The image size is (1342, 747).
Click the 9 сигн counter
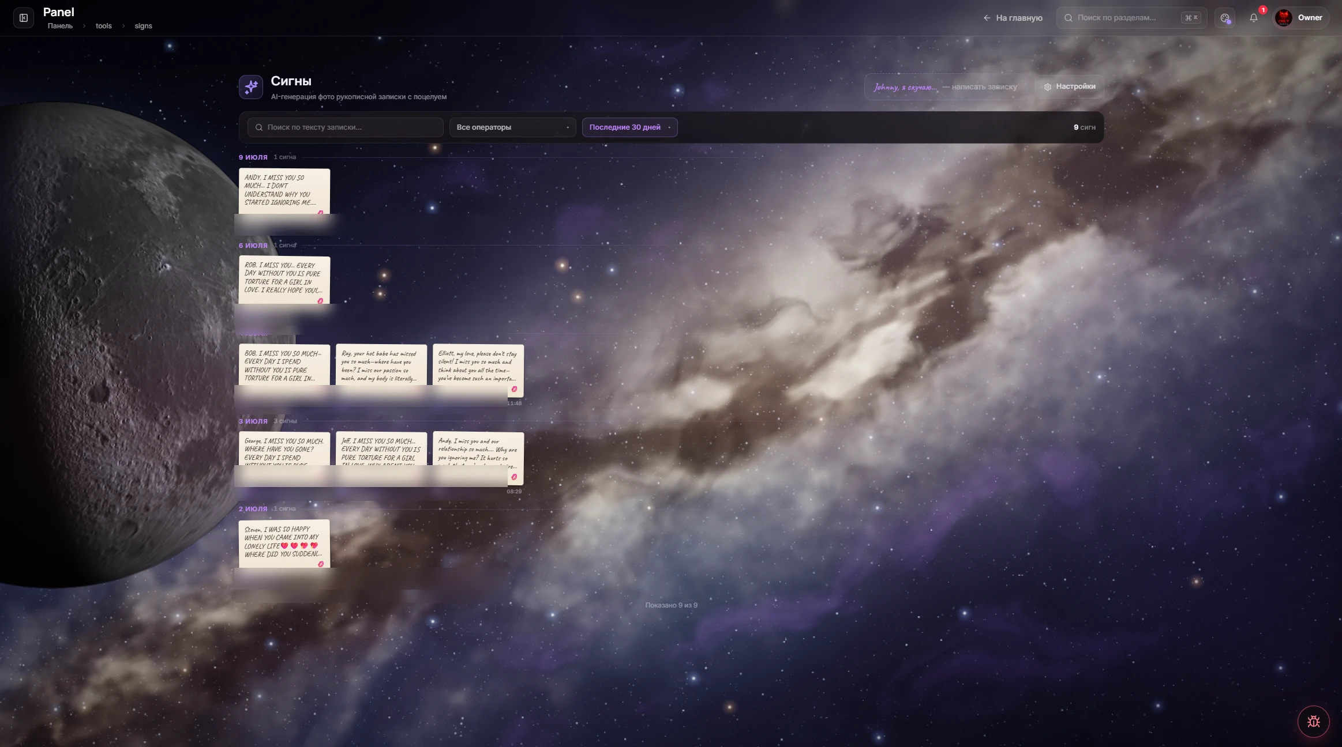(1085, 127)
